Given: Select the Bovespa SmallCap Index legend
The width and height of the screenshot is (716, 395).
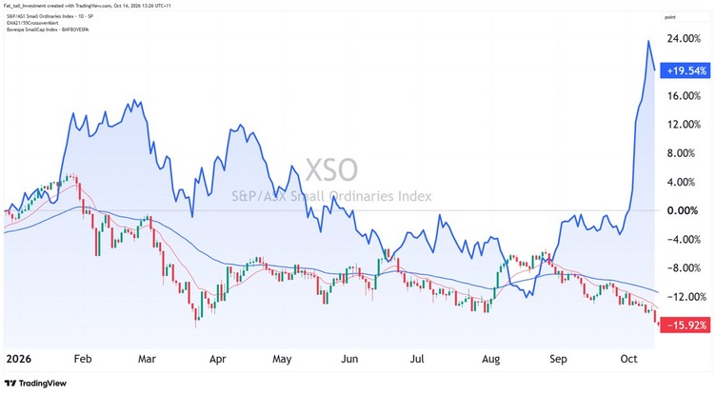Looking at the screenshot, I should pyautogui.click(x=48, y=30).
